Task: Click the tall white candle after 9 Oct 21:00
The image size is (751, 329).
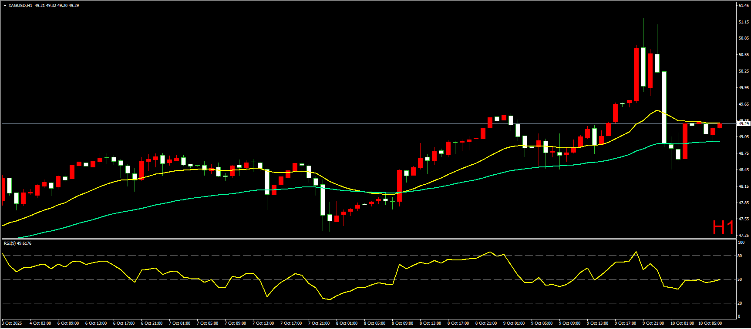Action: click(664, 107)
